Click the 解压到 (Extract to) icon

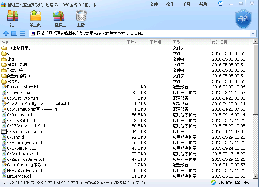click(35, 18)
